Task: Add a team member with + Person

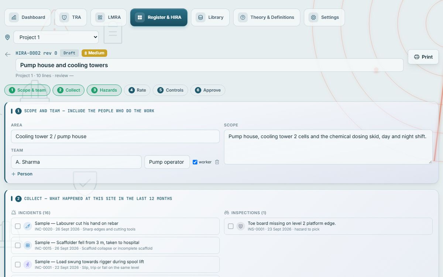Action: [x=22, y=174]
